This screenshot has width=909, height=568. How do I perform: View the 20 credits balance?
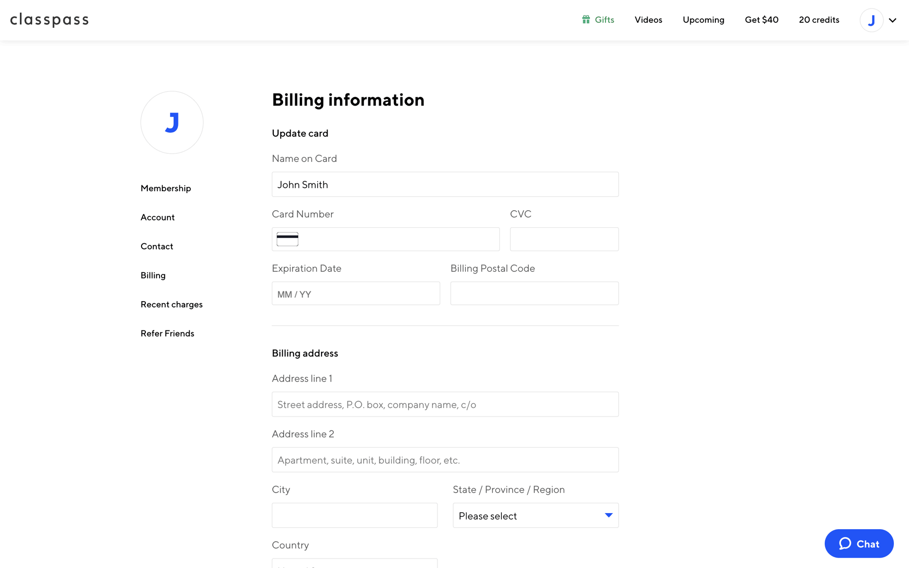(819, 19)
